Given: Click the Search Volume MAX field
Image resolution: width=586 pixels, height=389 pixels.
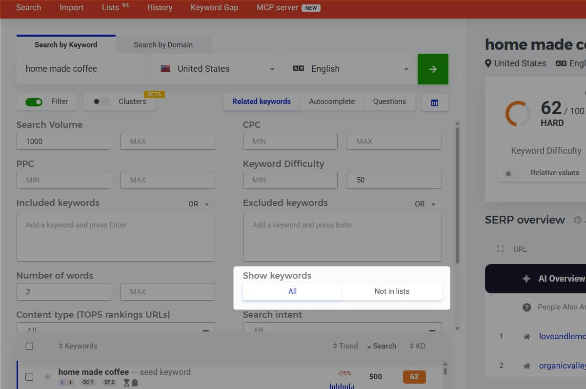Looking at the screenshot, I should [x=168, y=142].
